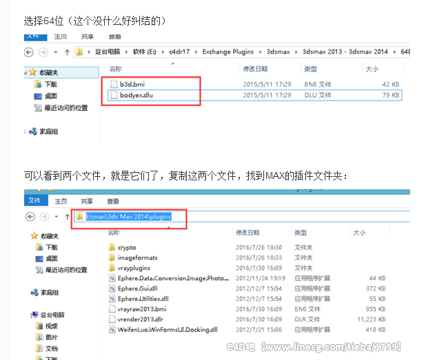424x360 pixels.
Task: Click Forward arrow in lower Explorer window
Action: click(x=44, y=217)
